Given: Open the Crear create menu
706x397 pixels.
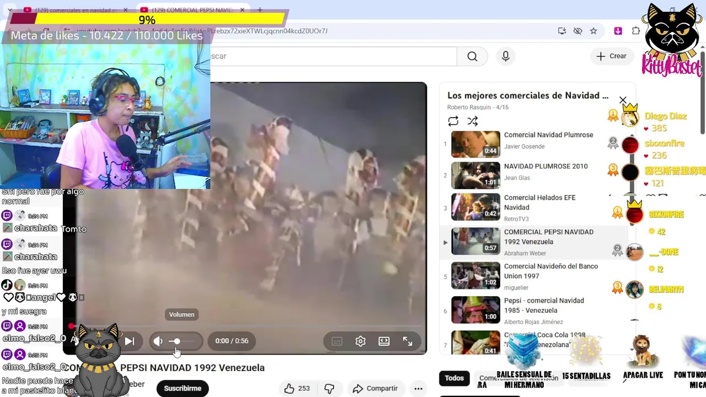Looking at the screenshot, I should tap(612, 56).
